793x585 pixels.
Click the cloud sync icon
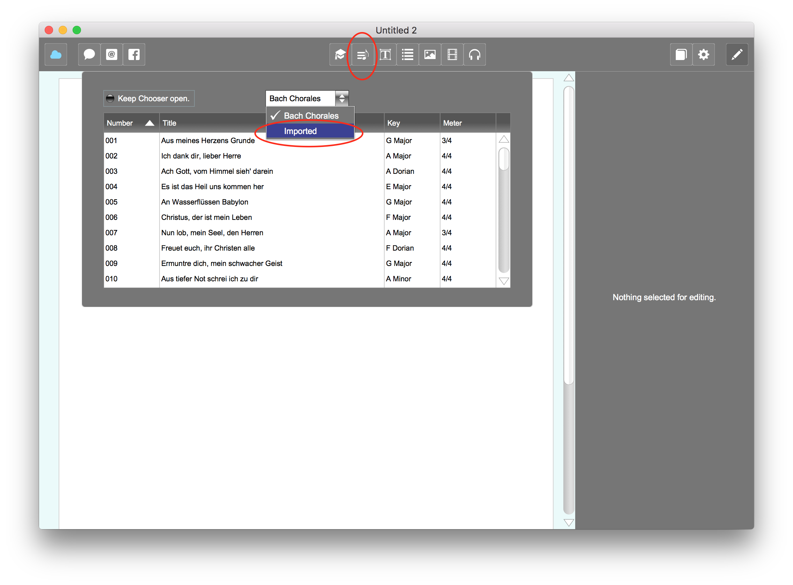(x=55, y=54)
